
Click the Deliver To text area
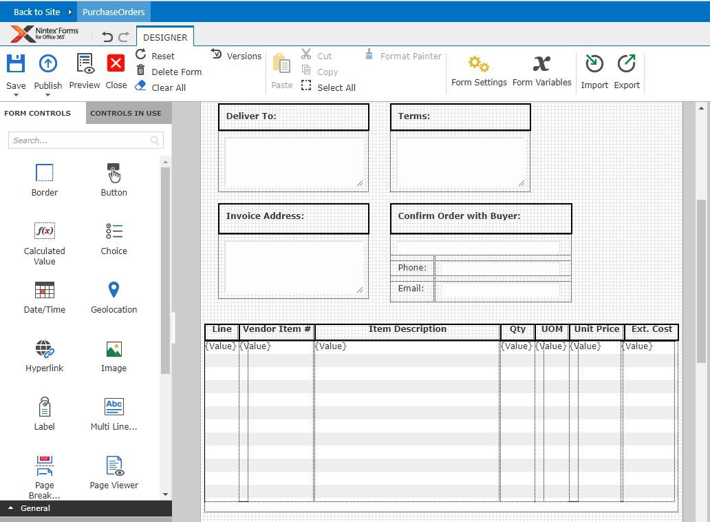coord(293,162)
